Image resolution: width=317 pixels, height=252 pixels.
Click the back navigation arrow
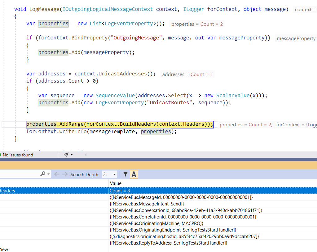coord(57,174)
